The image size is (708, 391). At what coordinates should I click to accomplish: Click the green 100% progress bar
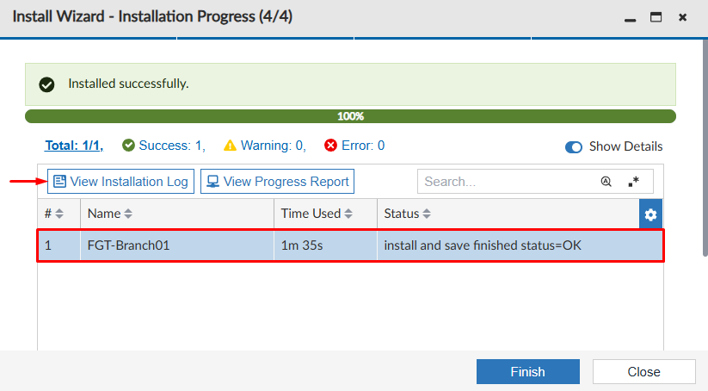(350, 116)
